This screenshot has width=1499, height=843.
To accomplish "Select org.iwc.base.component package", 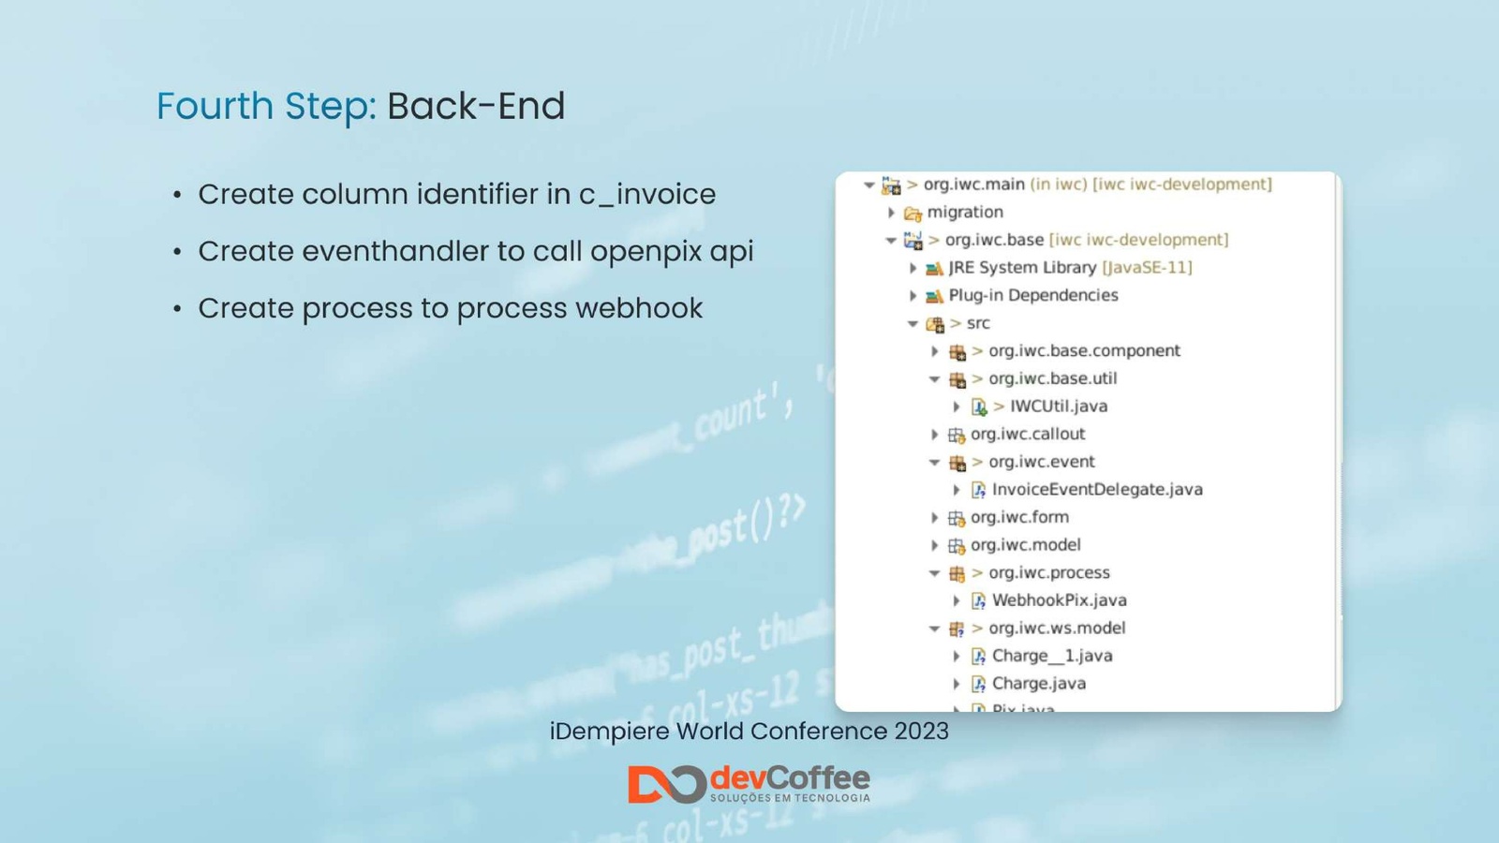I will [1083, 351].
